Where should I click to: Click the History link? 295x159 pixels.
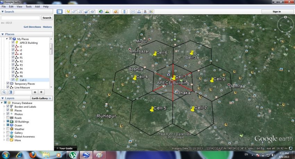pos(47,27)
